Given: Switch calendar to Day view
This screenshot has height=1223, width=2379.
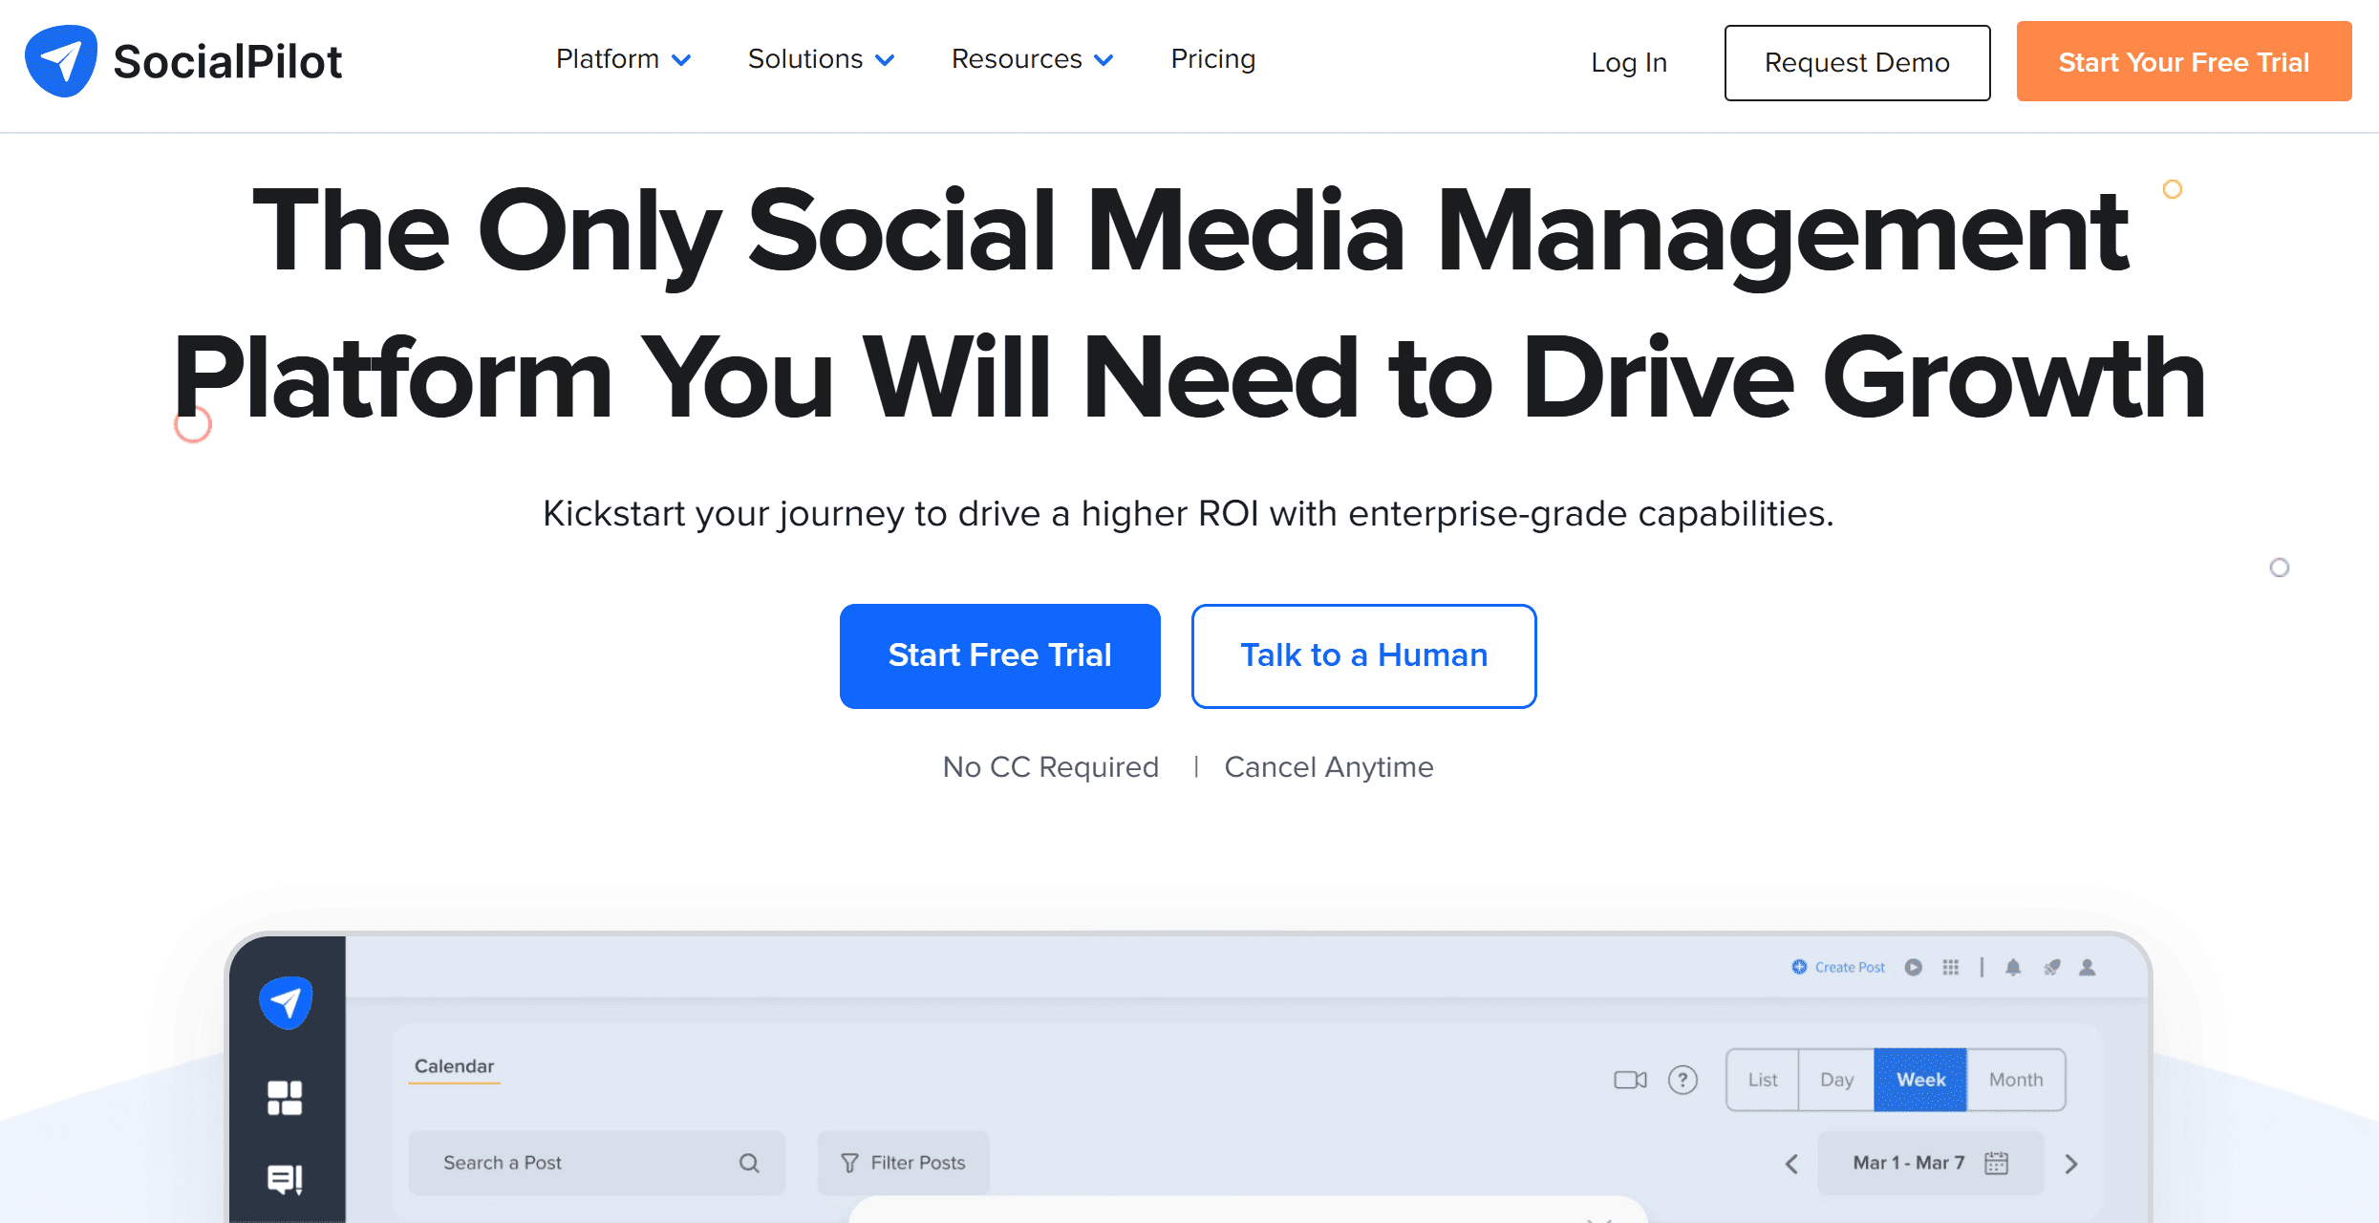Looking at the screenshot, I should click(x=1836, y=1080).
